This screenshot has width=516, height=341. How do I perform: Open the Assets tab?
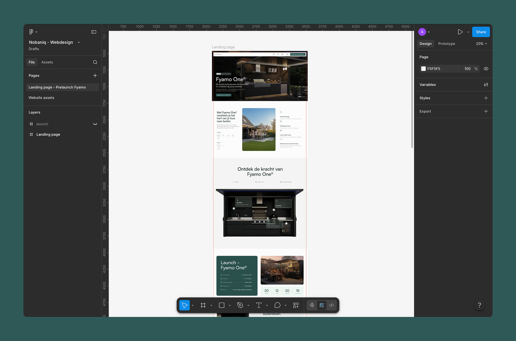coord(47,62)
